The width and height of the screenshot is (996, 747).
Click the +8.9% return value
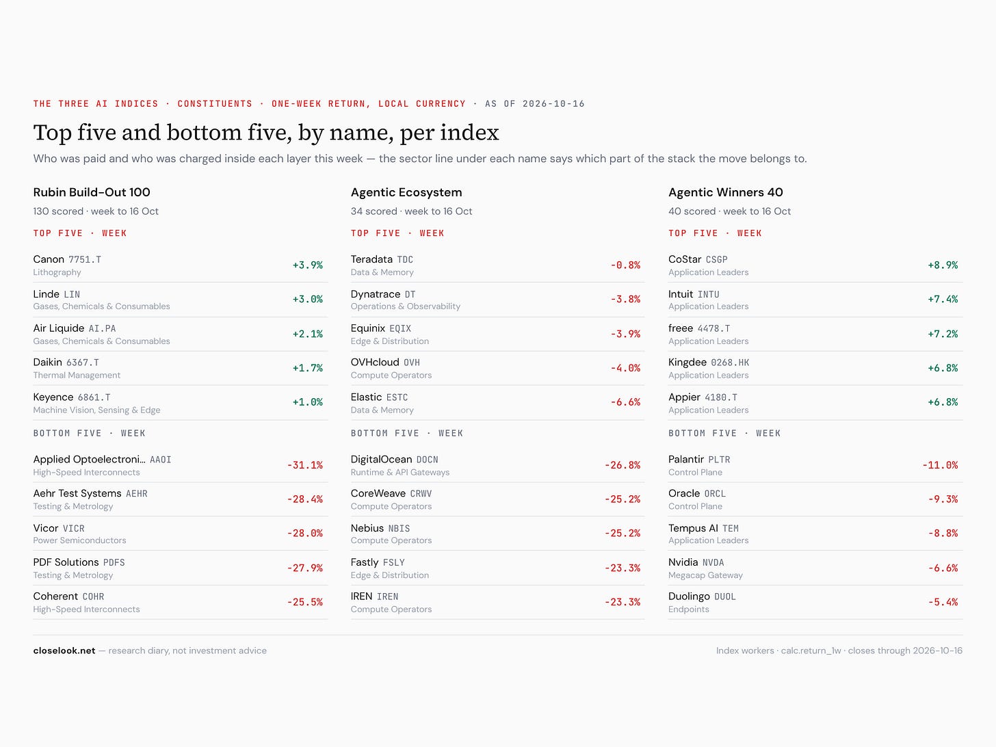tap(943, 265)
